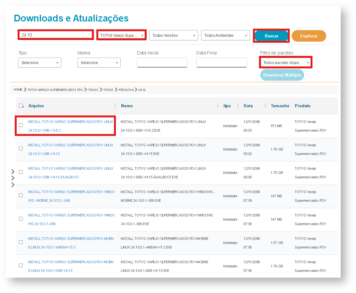Click the 24.10 breadcrumb entry
This screenshot has height=293, width=356.
pyautogui.click(x=142, y=90)
